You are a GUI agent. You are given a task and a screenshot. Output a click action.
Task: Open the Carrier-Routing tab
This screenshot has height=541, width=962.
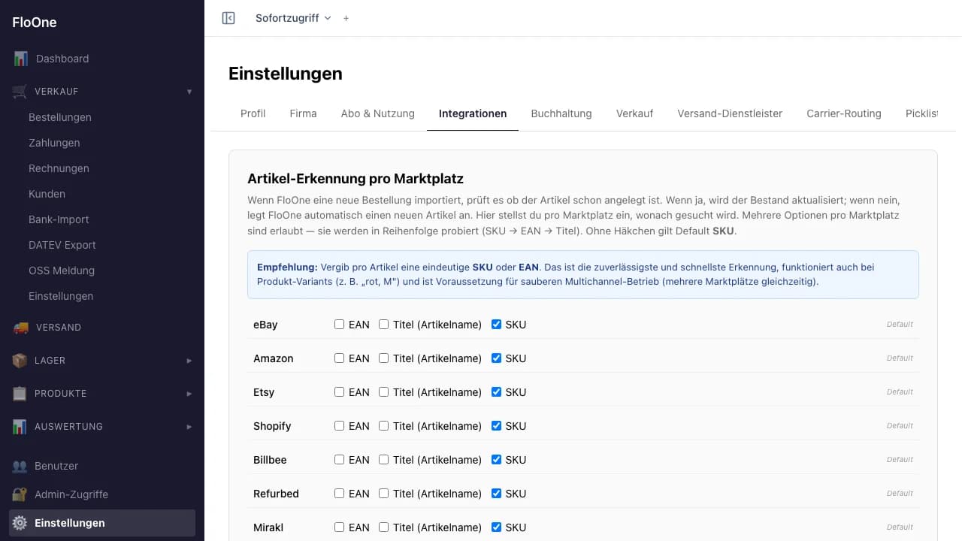tap(844, 113)
